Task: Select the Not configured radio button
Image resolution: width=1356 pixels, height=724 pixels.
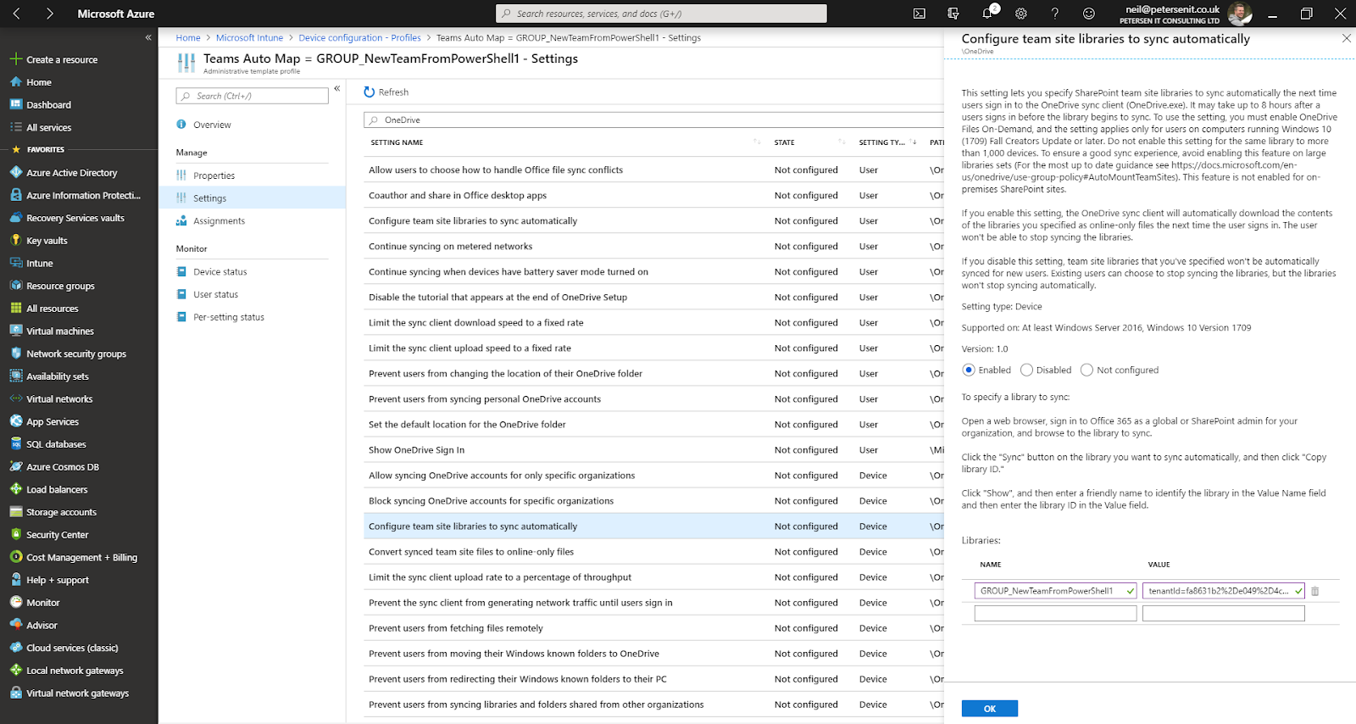Action: pos(1087,370)
